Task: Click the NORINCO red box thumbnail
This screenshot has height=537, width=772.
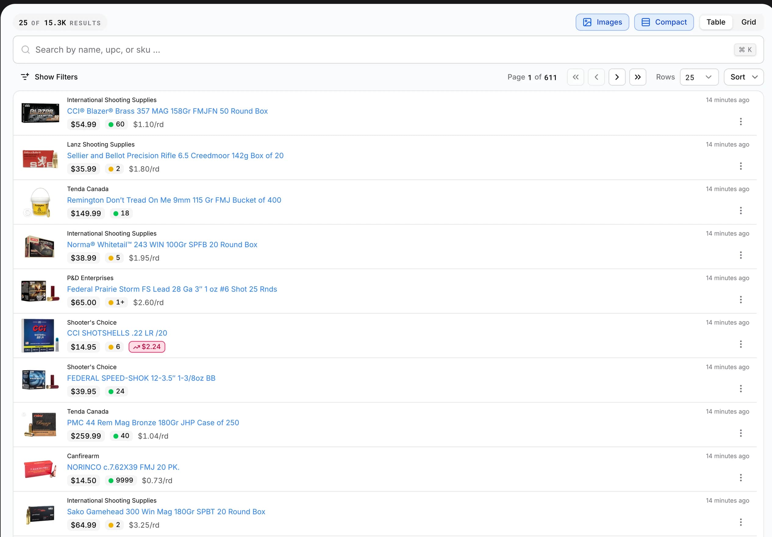Action: 40,469
